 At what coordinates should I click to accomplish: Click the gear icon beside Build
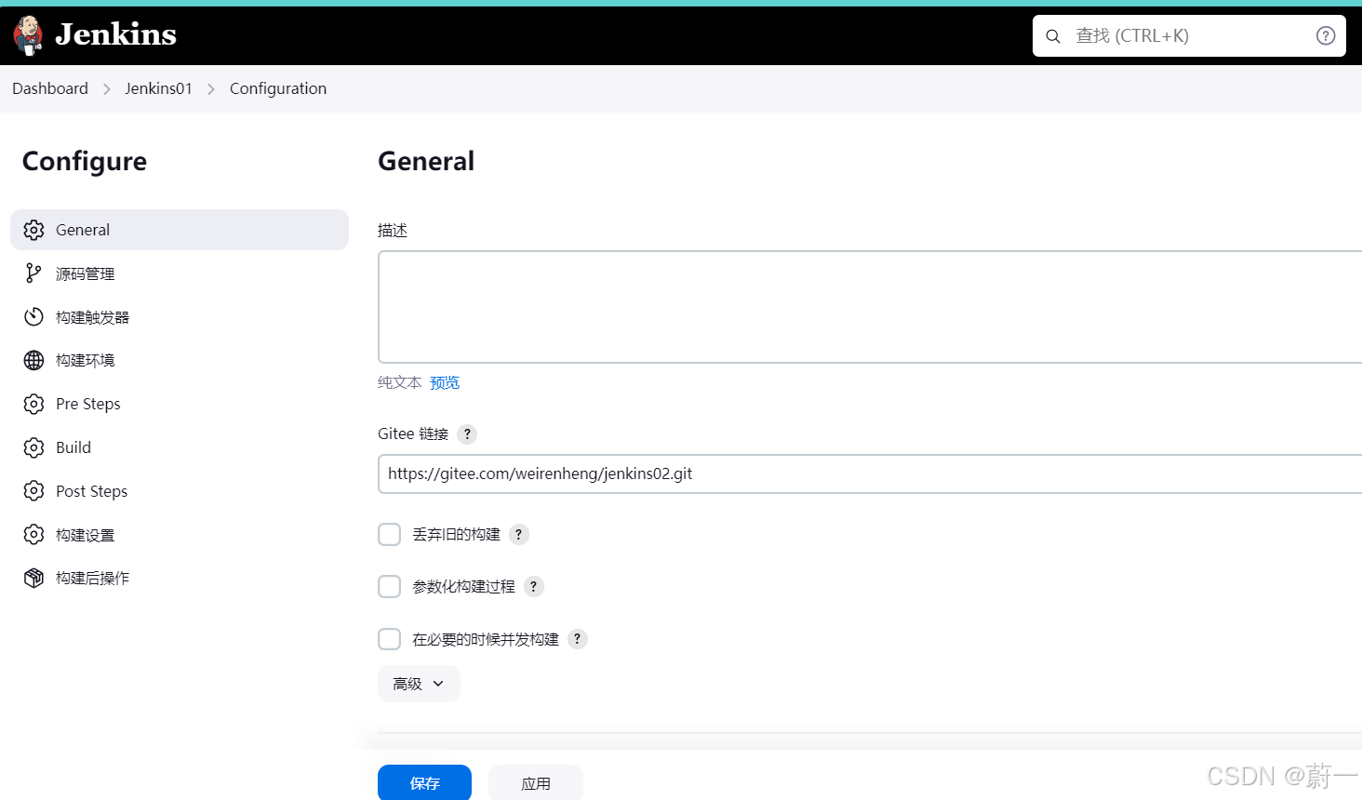[x=34, y=447]
